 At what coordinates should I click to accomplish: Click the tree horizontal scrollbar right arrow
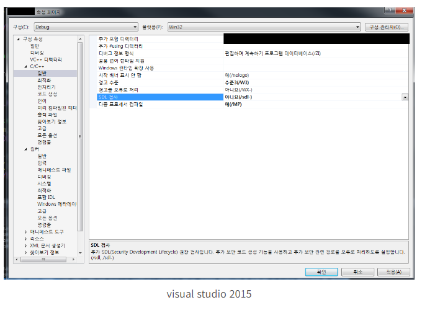(73, 259)
